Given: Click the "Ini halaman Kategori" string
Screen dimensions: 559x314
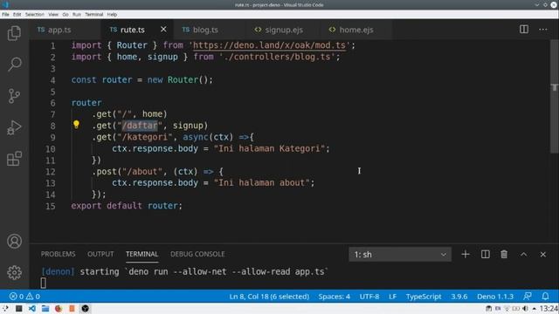Looking at the screenshot, I should [x=269, y=148].
